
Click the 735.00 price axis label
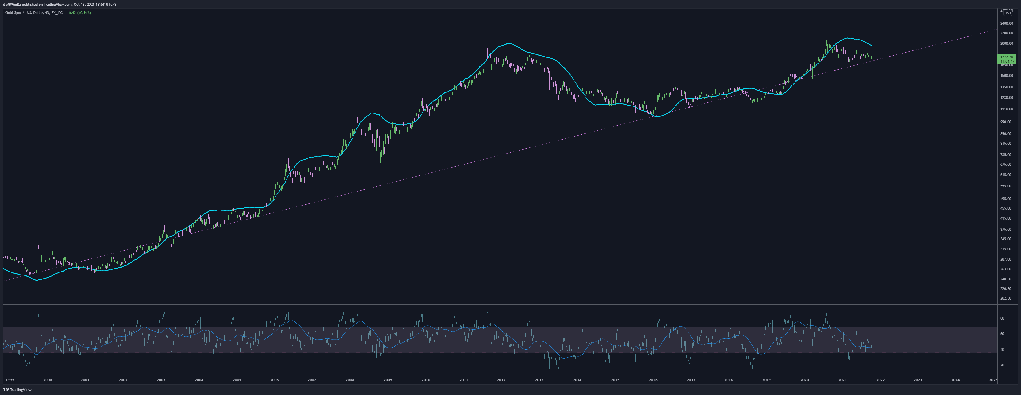tap(1006, 155)
